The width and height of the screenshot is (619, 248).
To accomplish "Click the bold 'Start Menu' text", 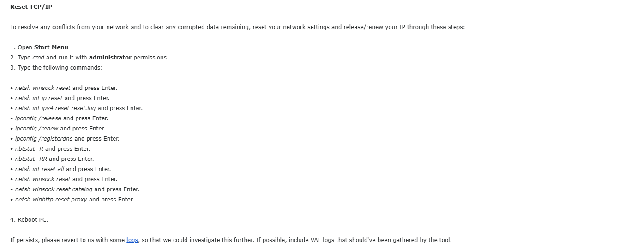I will [51, 47].
